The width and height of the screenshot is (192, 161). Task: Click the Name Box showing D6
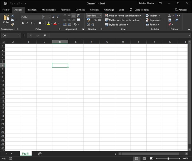coord(10,35)
